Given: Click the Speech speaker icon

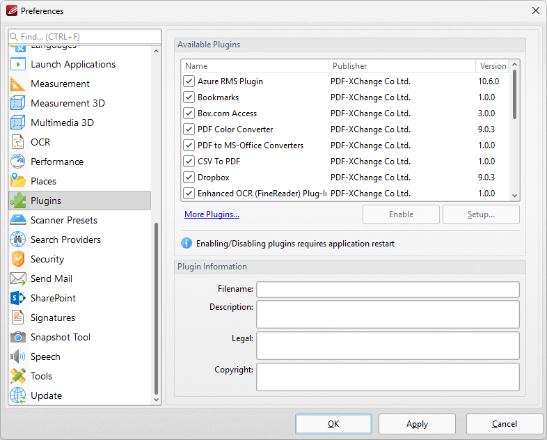Looking at the screenshot, I should pos(18,356).
